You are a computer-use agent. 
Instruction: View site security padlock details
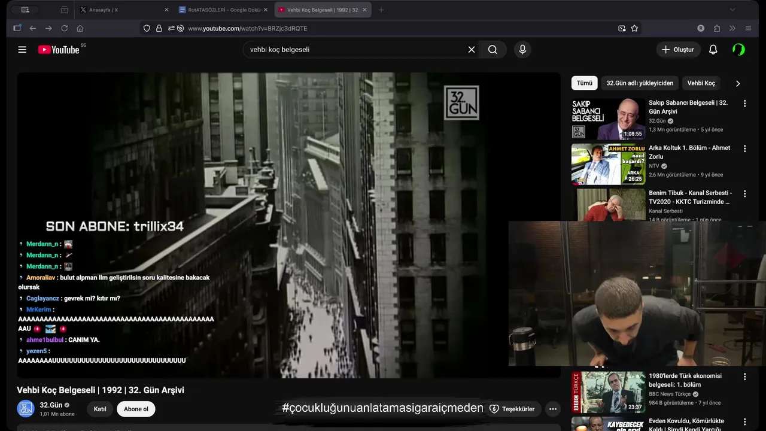[159, 28]
